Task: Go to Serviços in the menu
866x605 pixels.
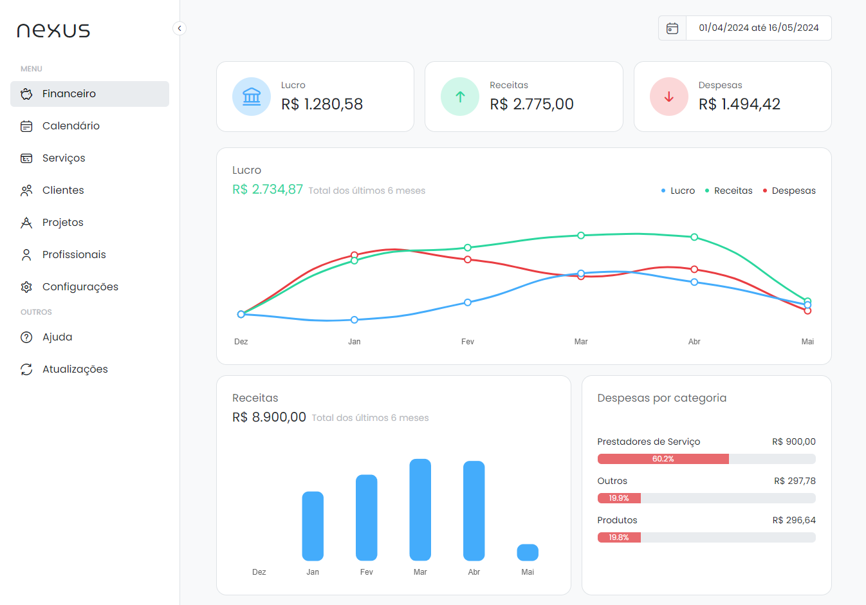Action: tap(89, 158)
